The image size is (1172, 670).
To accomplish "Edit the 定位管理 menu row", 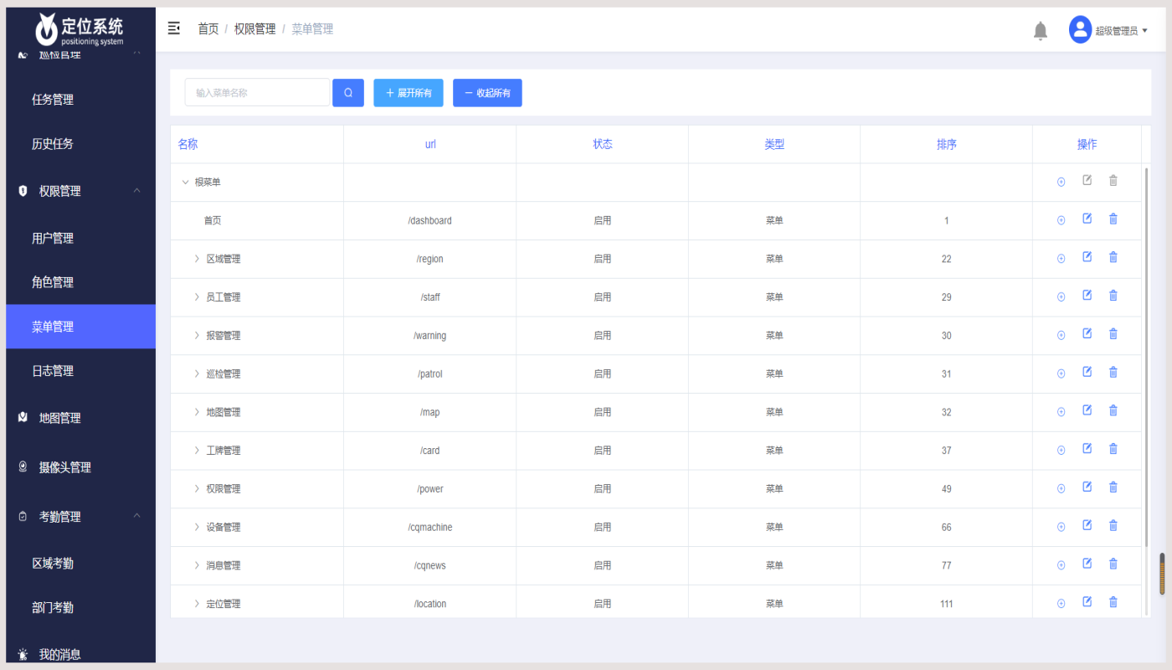I will pos(1087,602).
